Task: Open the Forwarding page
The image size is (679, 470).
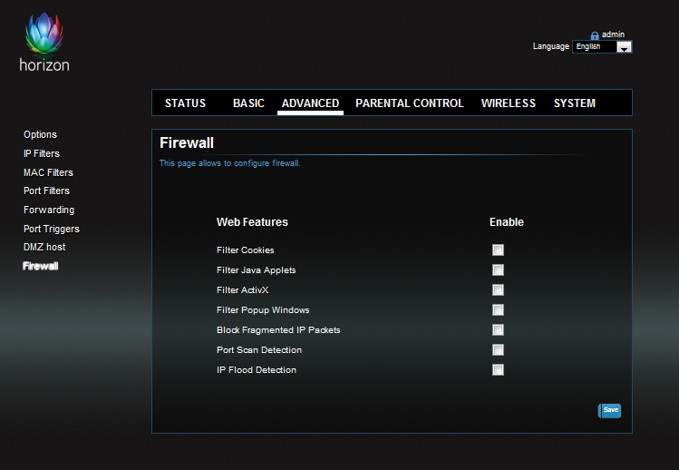Action: [x=49, y=210]
